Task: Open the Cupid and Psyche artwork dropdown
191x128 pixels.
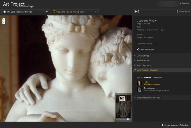Action: click(75, 12)
